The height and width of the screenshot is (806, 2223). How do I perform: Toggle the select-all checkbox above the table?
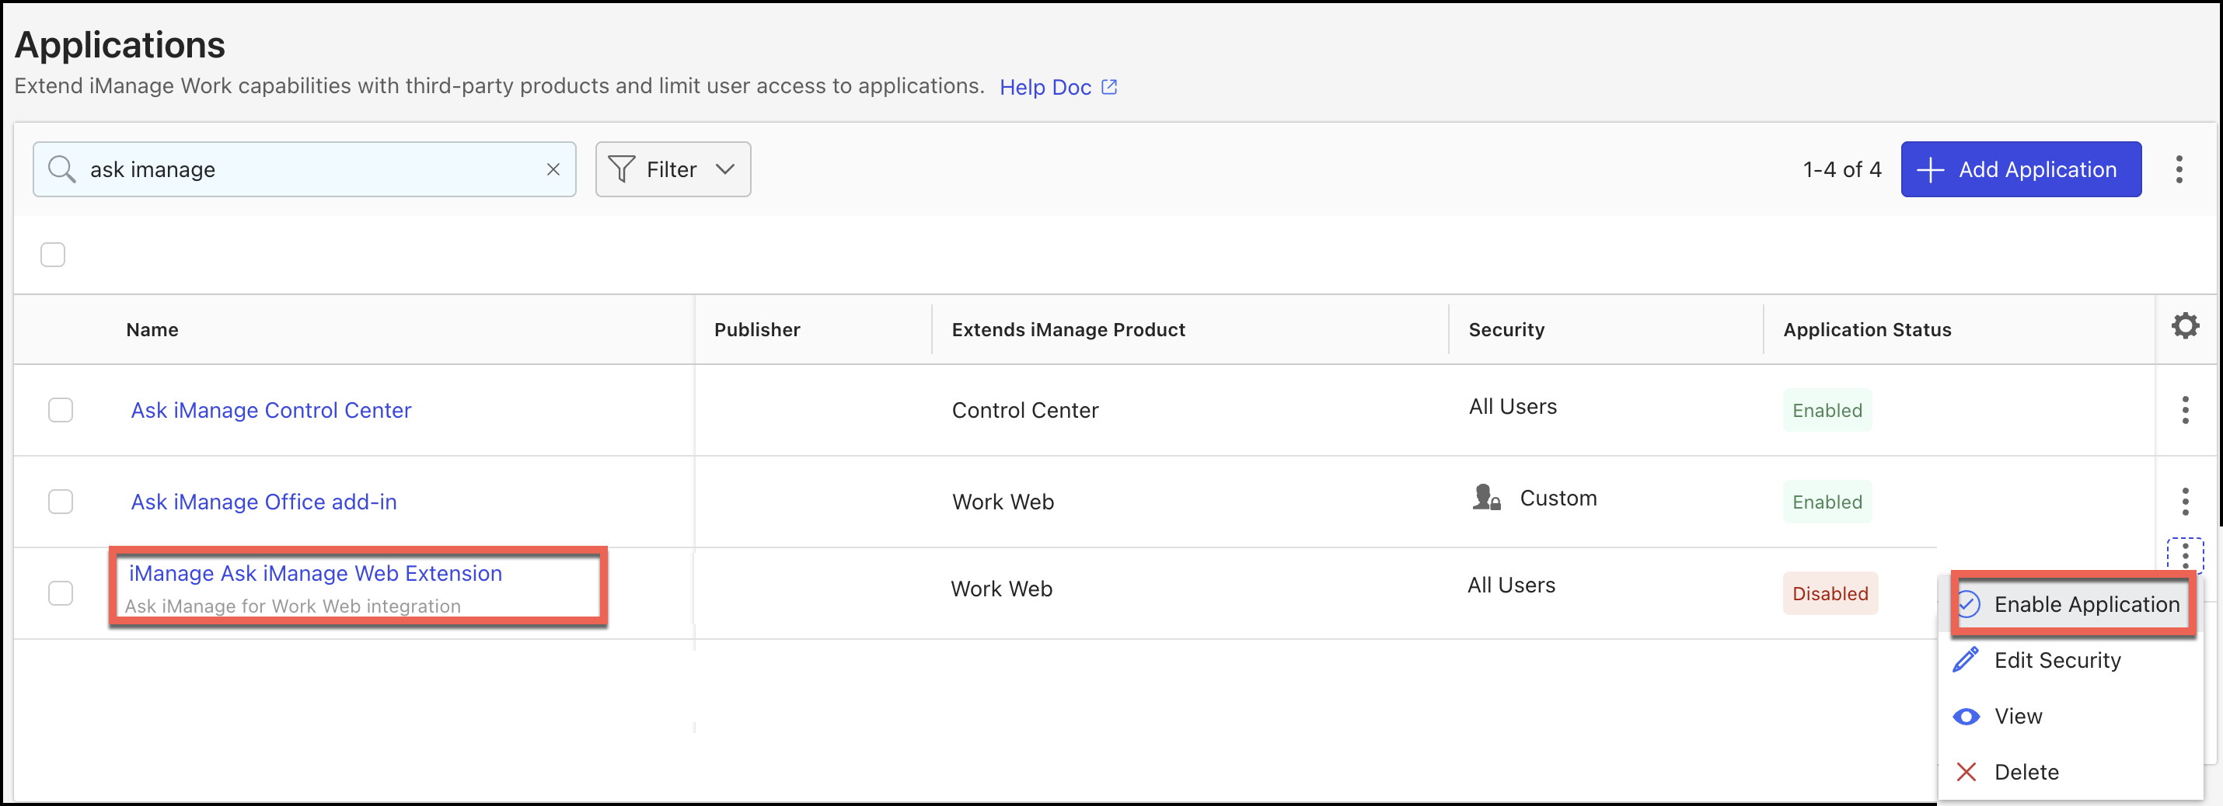53,254
